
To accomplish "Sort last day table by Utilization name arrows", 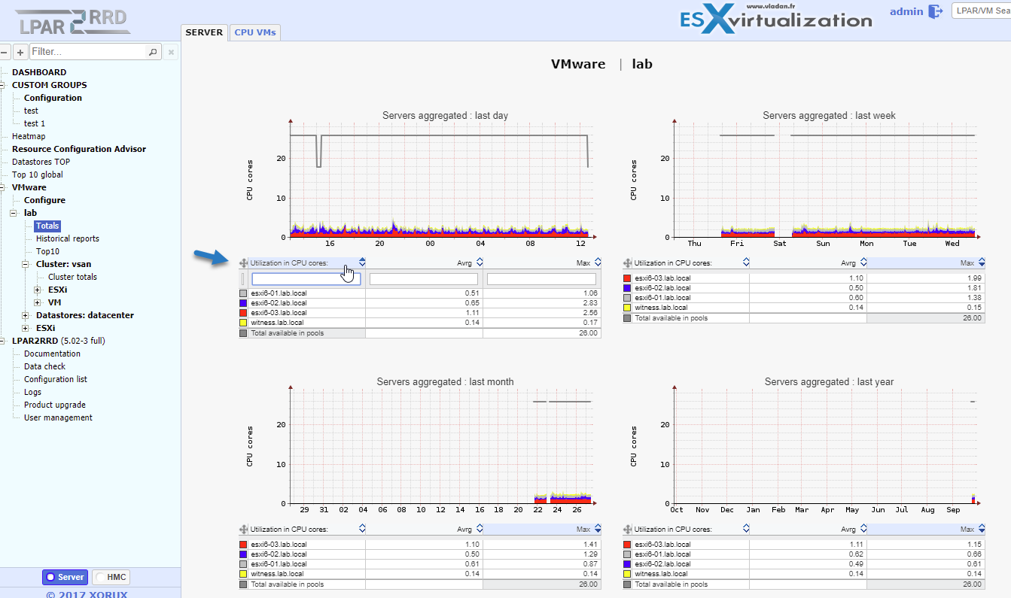I will [362, 263].
